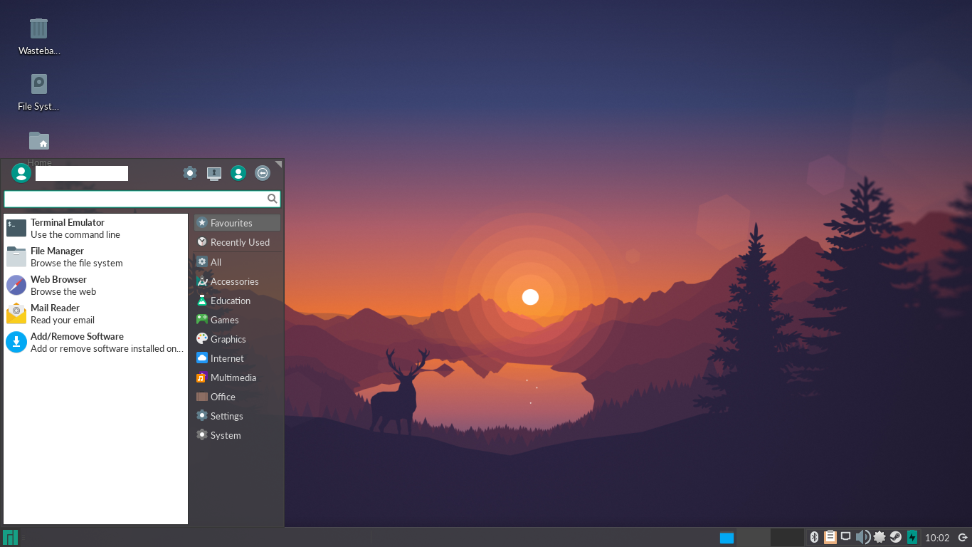This screenshot has height=547, width=972.
Task: Open All Settings gear in menu header
Action: [x=190, y=173]
